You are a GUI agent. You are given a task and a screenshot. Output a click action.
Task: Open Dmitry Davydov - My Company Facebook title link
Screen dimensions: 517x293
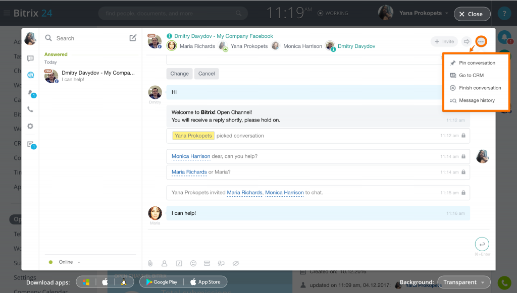(x=224, y=36)
